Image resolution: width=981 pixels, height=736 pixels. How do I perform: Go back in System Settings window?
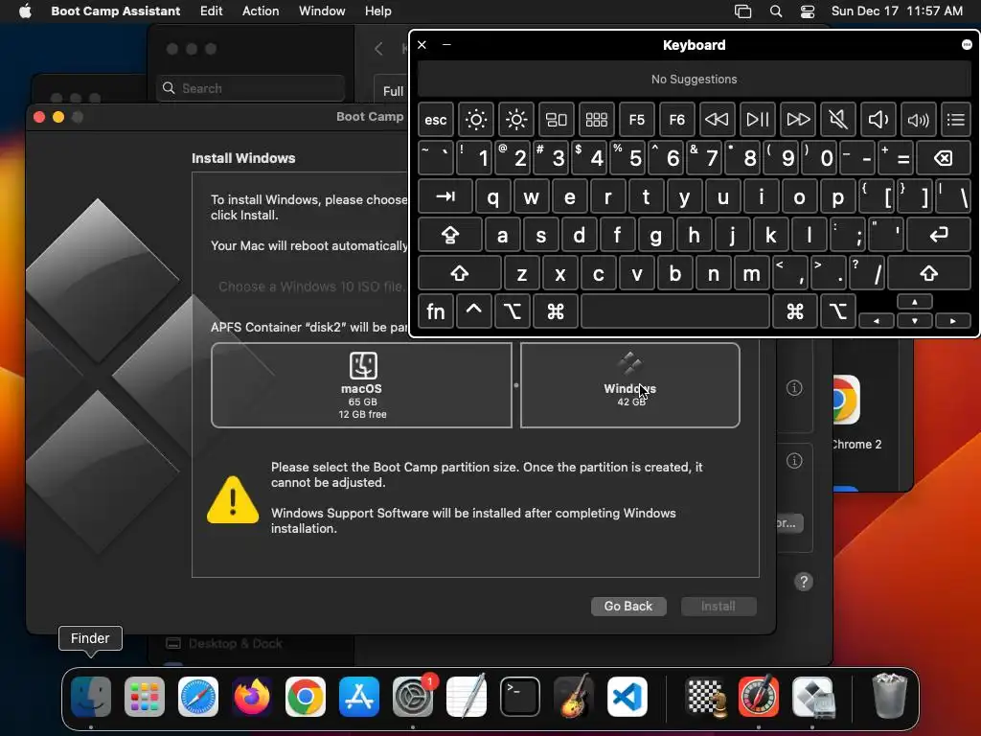tap(378, 49)
